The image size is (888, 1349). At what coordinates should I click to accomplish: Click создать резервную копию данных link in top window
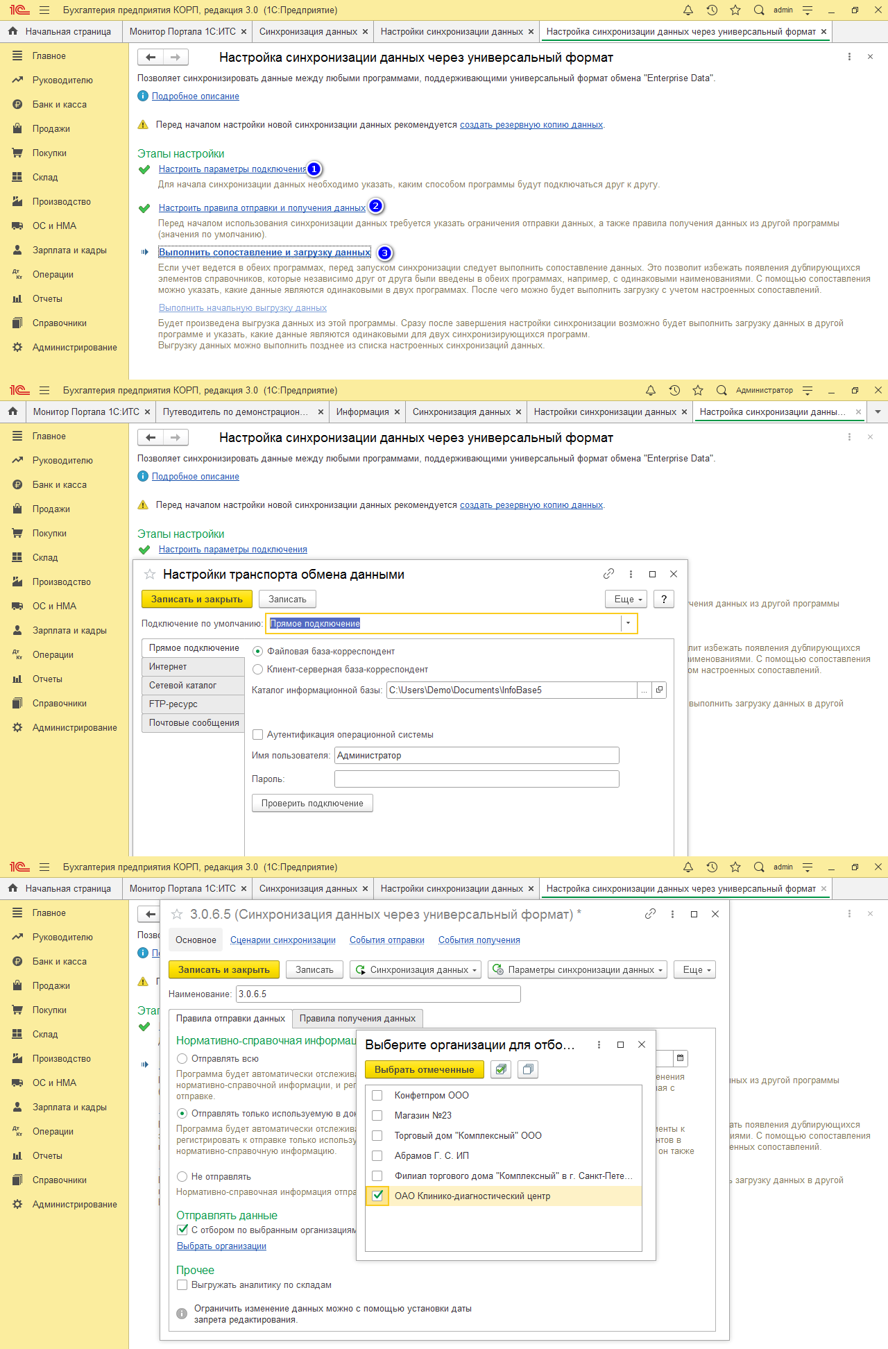click(x=531, y=125)
